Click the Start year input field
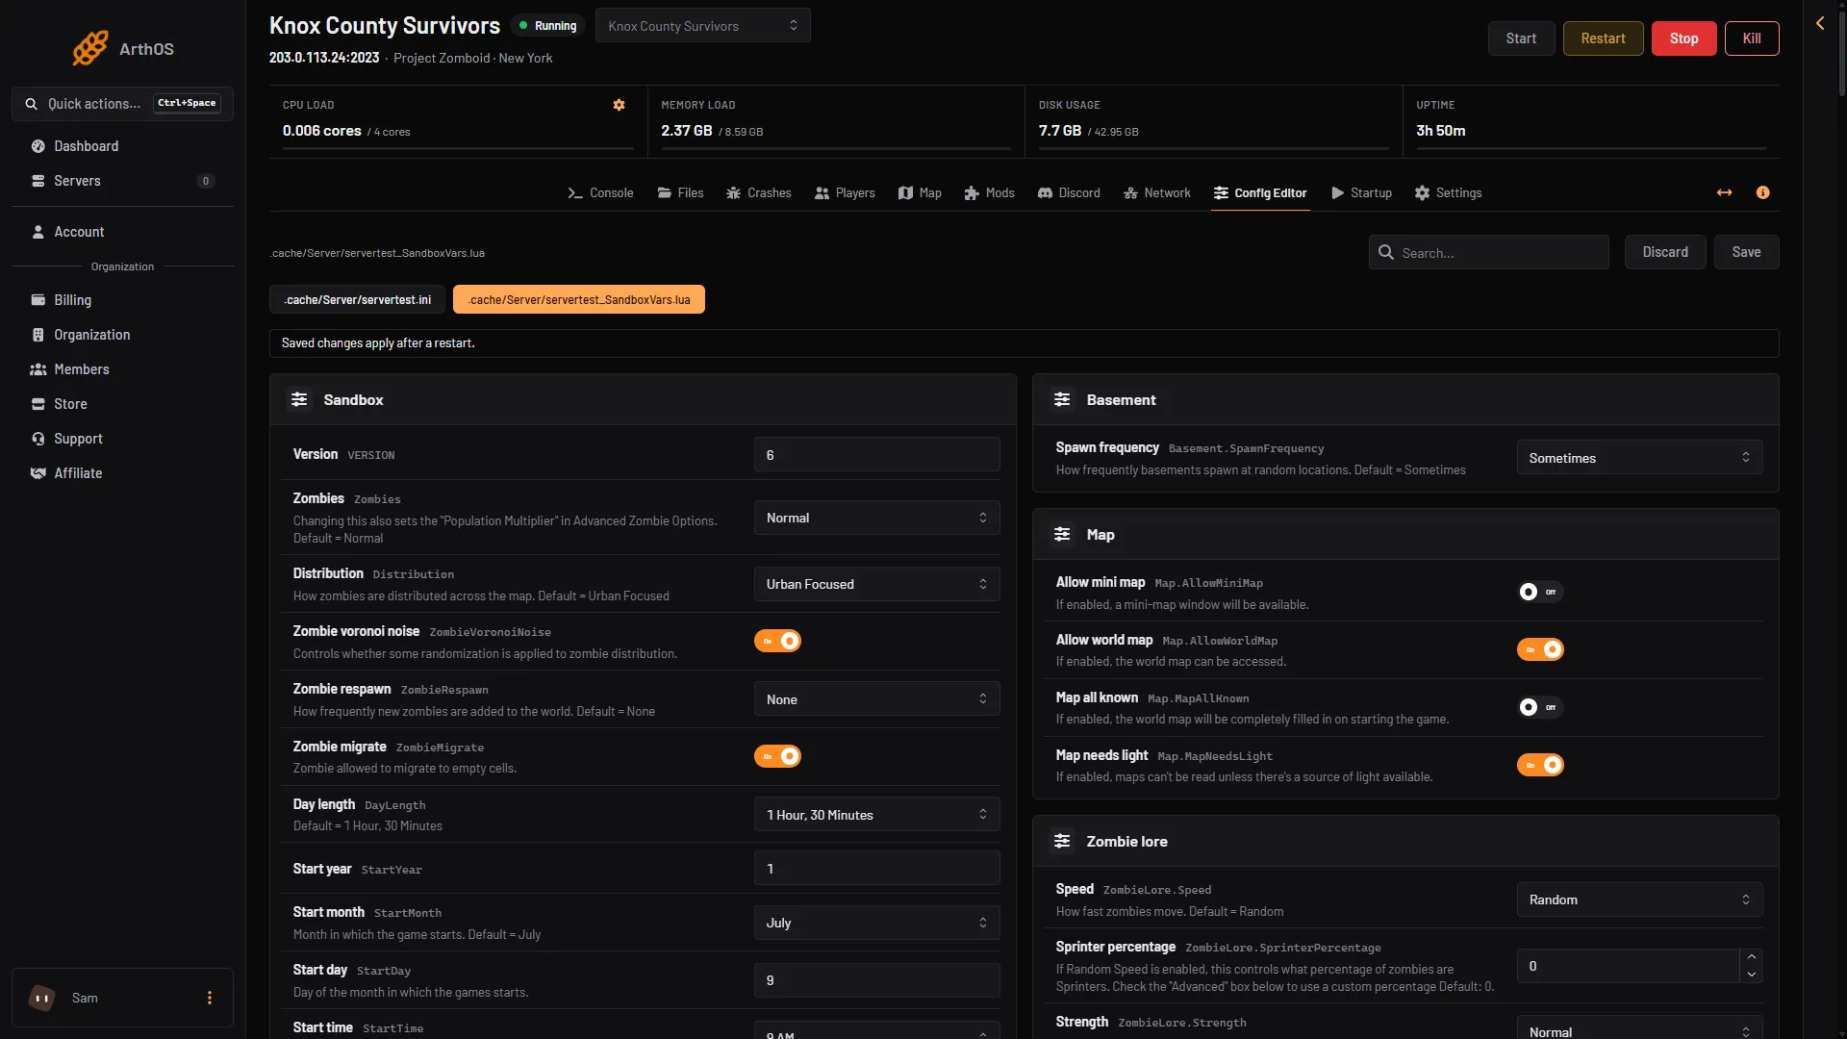Image resolution: width=1847 pixels, height=1039 pixels. (x=876, y=869)
